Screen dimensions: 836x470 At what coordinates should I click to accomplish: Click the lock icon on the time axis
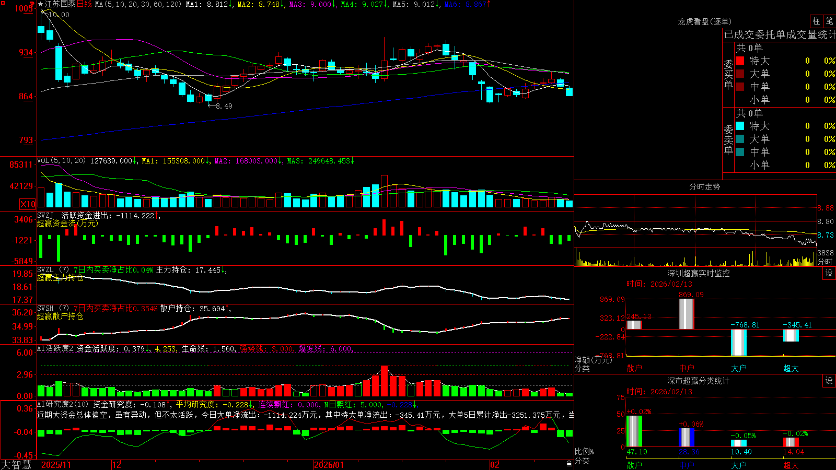[x=569, y=464]
